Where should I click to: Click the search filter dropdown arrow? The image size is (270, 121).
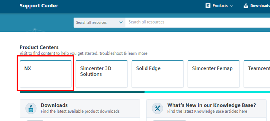point(121,22)
